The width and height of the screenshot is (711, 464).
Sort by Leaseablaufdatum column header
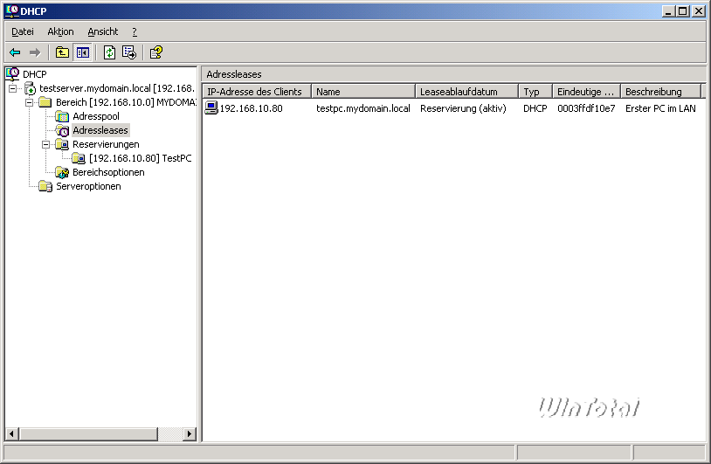(466, 92)
